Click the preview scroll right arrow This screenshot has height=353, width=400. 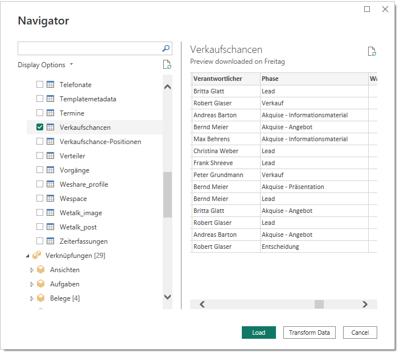[365, 304]
